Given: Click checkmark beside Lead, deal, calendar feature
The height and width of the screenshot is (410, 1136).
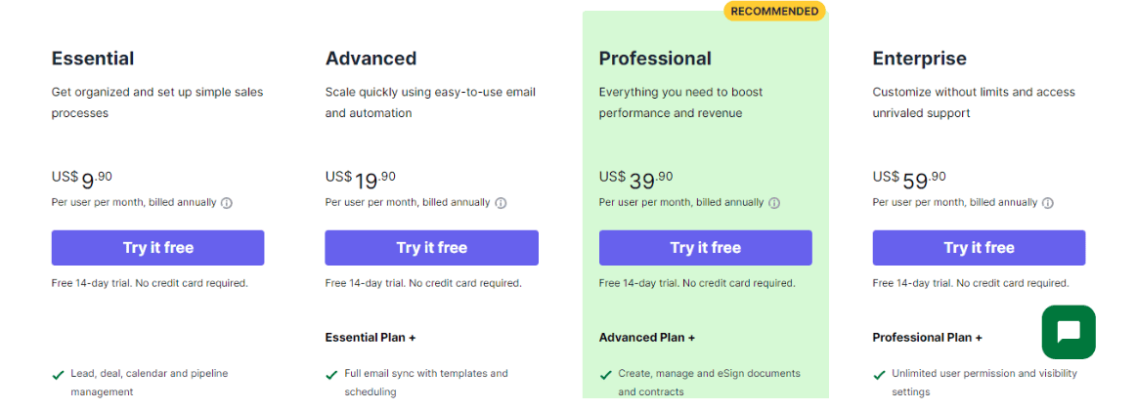Looking at the screenshot, I should tap(58, 375).
